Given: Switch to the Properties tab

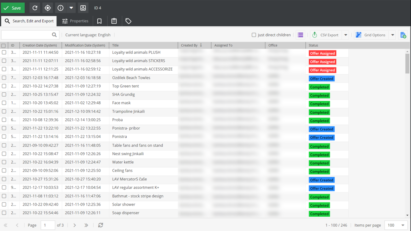Looking at the screenshot, I should tap(75, 21).
